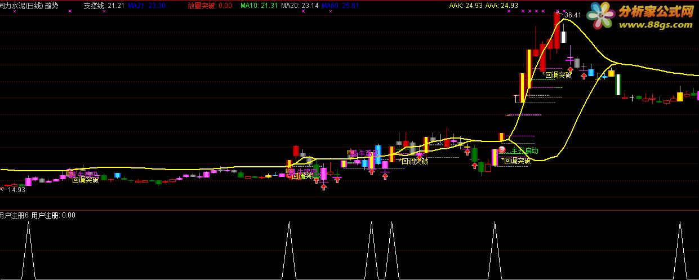Select the yellow AAK: 24.93 value

point(465,6)
